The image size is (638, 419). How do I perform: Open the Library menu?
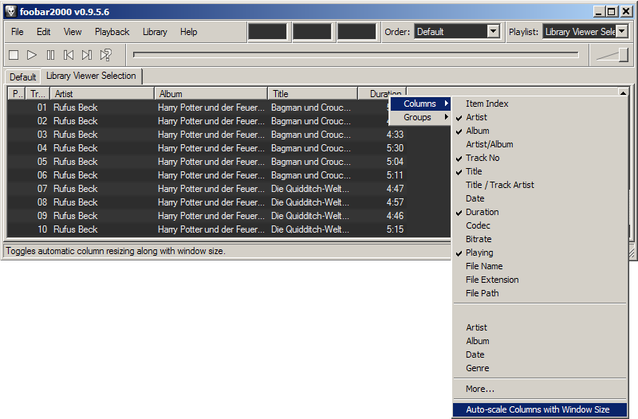tap(155, 32)
